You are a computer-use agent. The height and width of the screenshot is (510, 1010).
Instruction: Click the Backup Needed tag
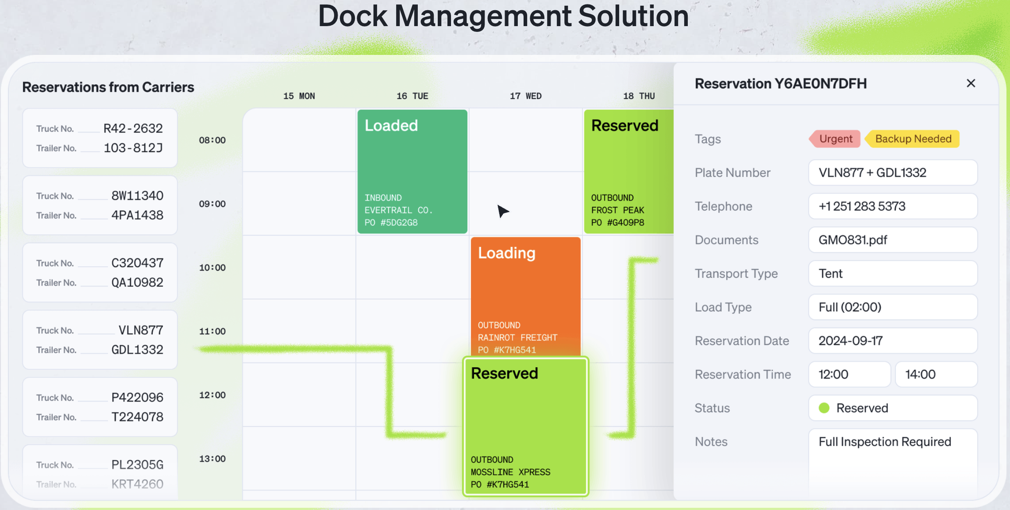[x=913, y=139]
